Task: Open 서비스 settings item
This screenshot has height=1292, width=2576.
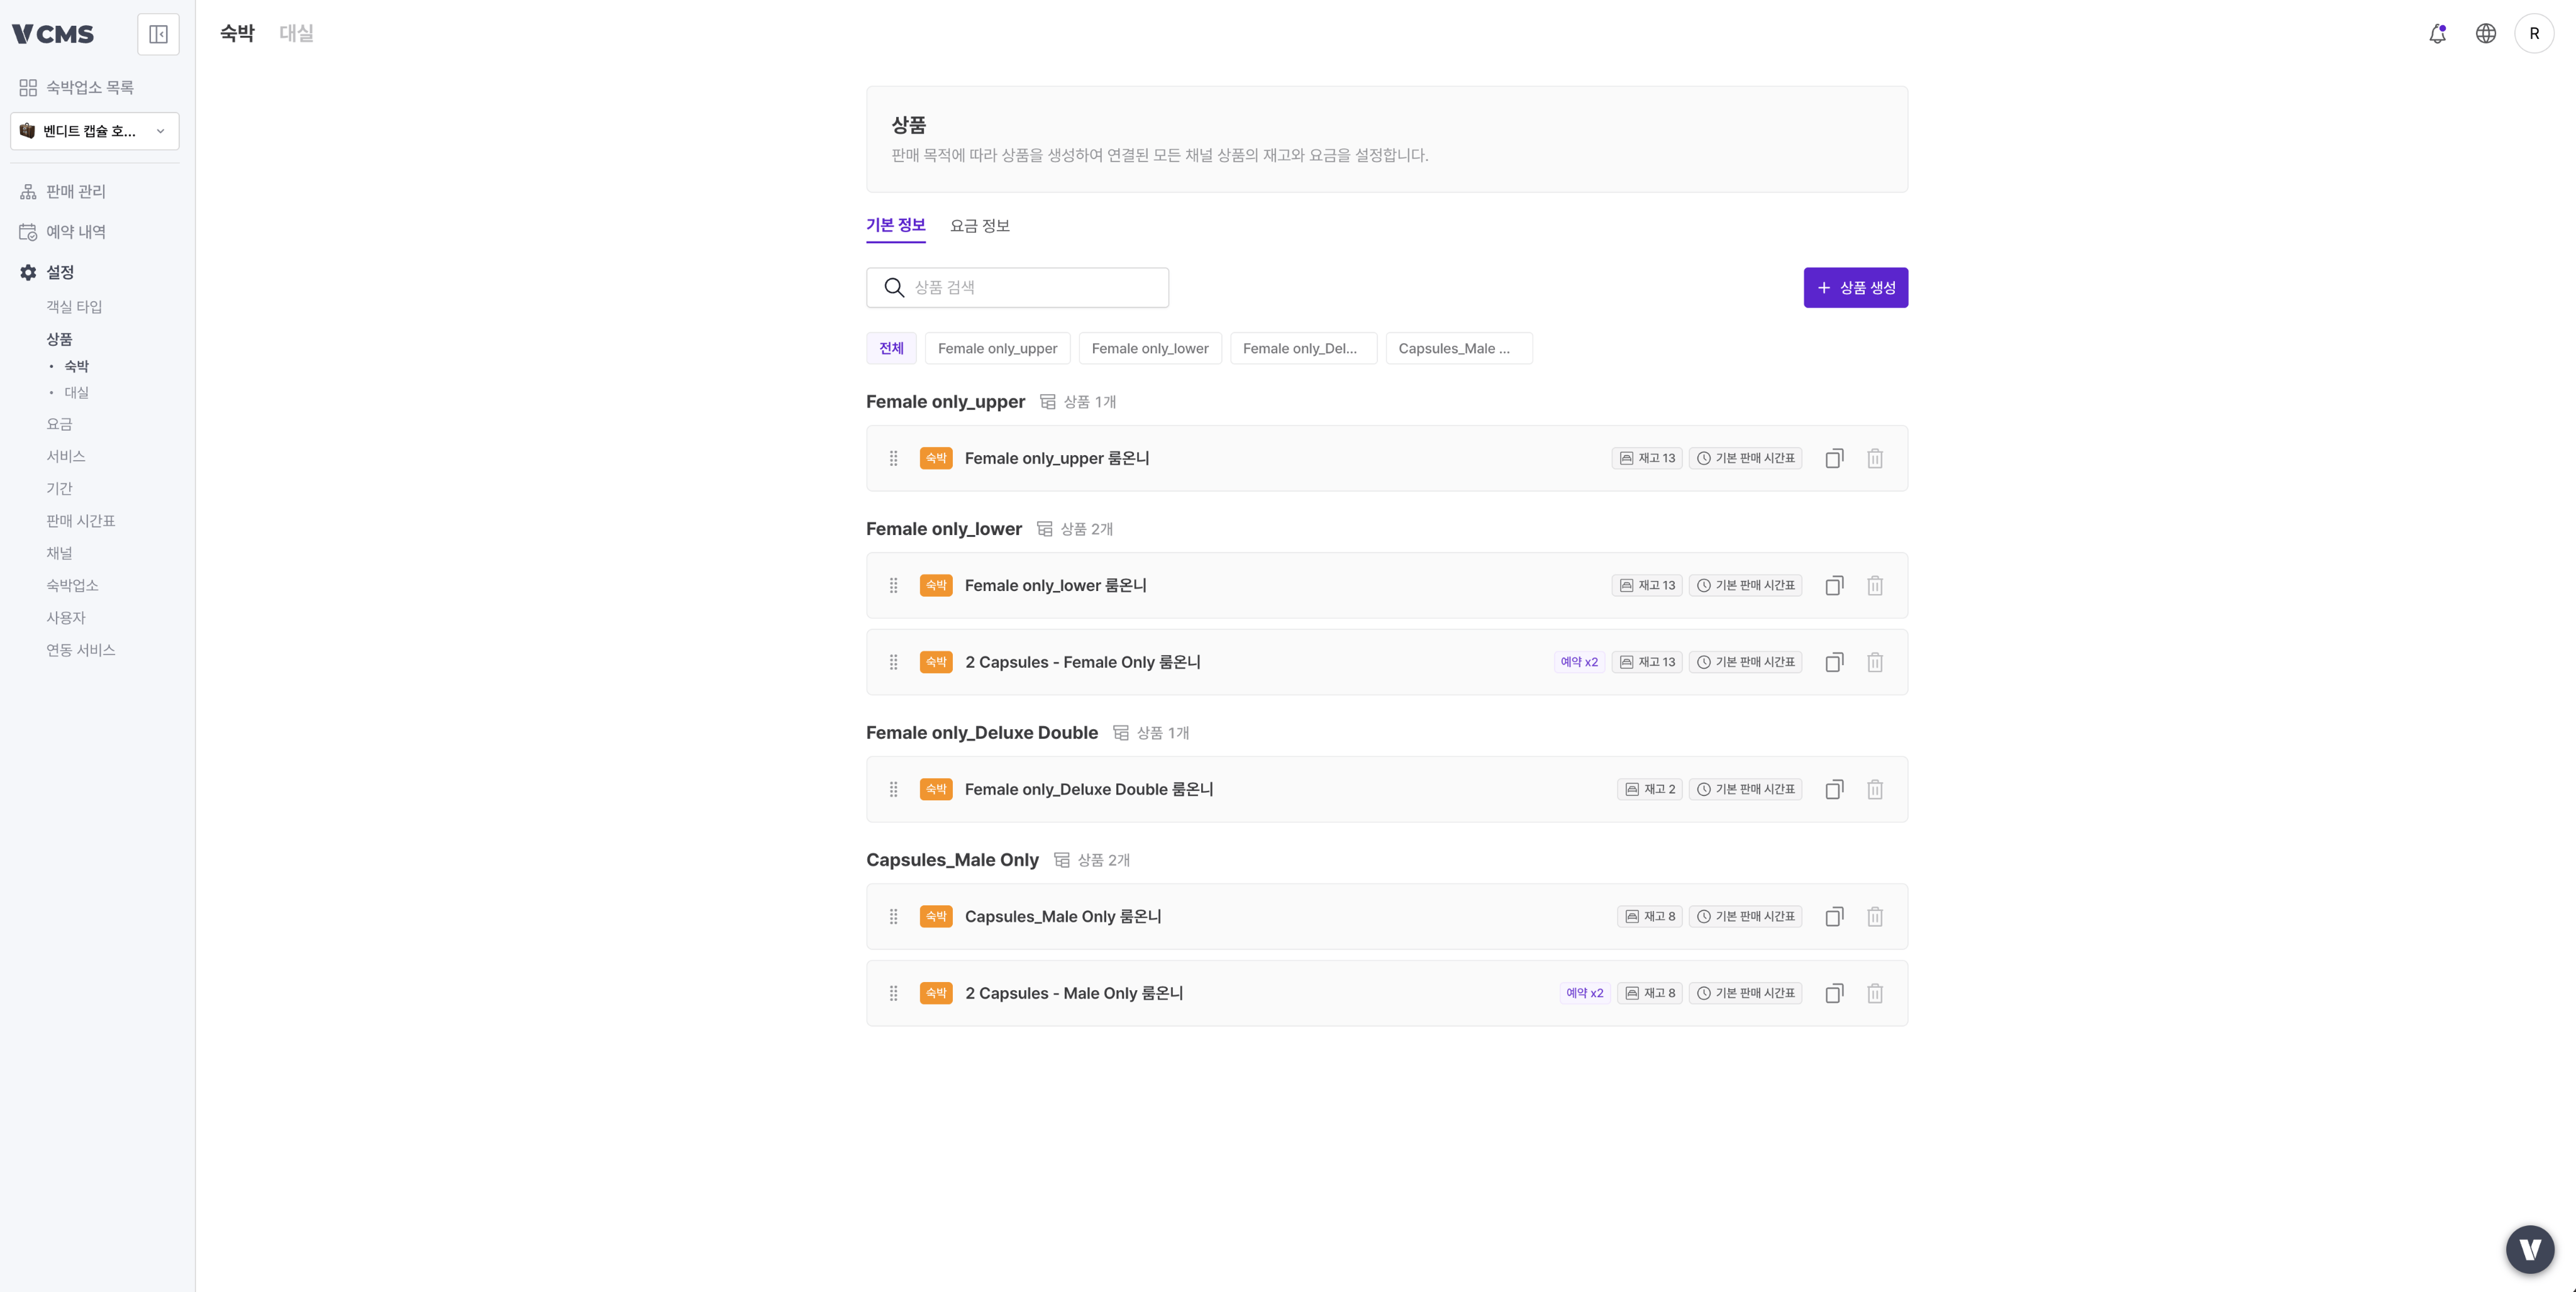Action: (66, 456)
